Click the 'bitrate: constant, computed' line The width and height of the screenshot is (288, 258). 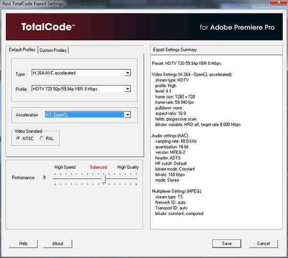tap(179, 213)
